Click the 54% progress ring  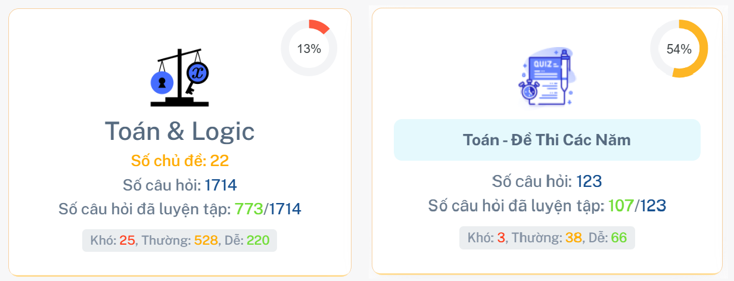tap(679, 49)
